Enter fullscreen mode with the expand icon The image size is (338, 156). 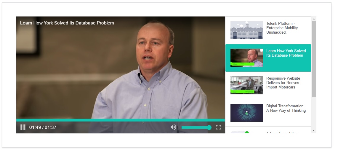coord(218,127)
